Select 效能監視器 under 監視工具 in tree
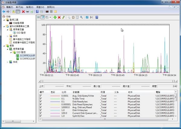The height and width of the screenshot is (129, 181). 18,23
